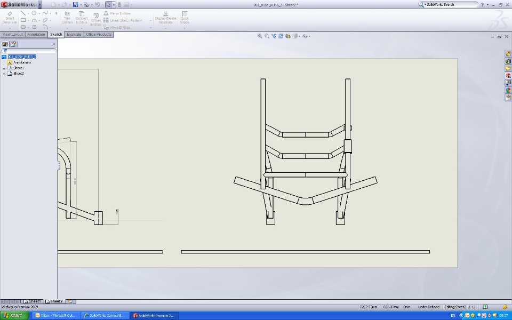Open the Windows Start menu
Image resolution: width=512 pixels, height=320 pixels.
tap(14, 315)
